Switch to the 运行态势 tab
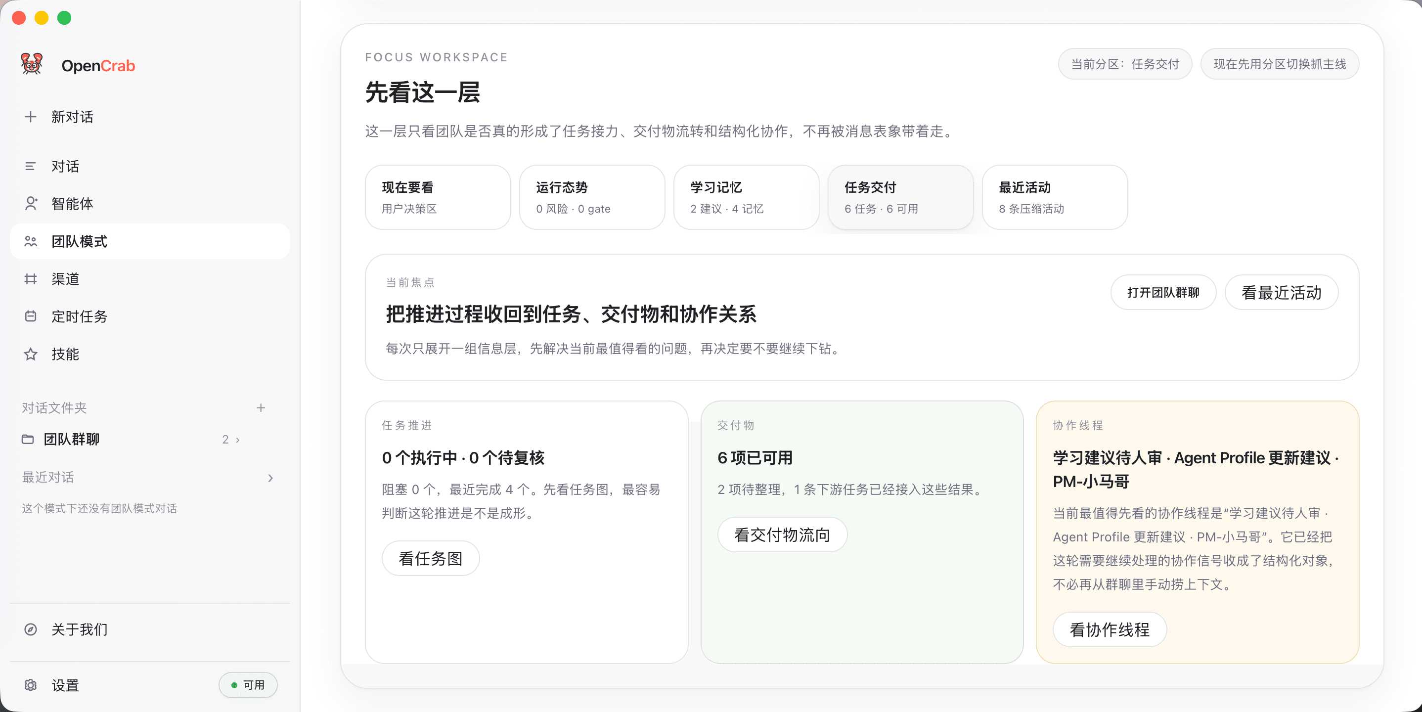This screenshot has width=1422, height=712. pos(591,197)
